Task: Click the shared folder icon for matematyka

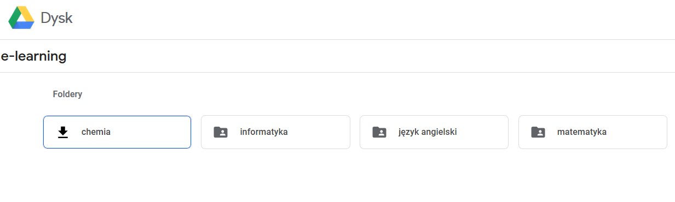Action: pyautogui.click(x=538, y=132)
